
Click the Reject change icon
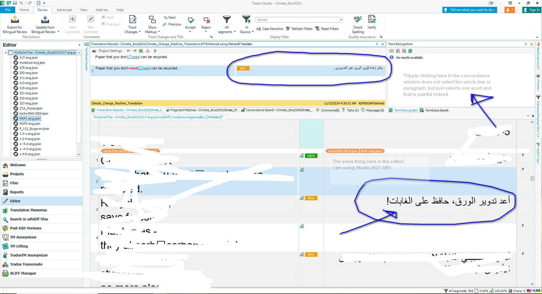(206, 20)
